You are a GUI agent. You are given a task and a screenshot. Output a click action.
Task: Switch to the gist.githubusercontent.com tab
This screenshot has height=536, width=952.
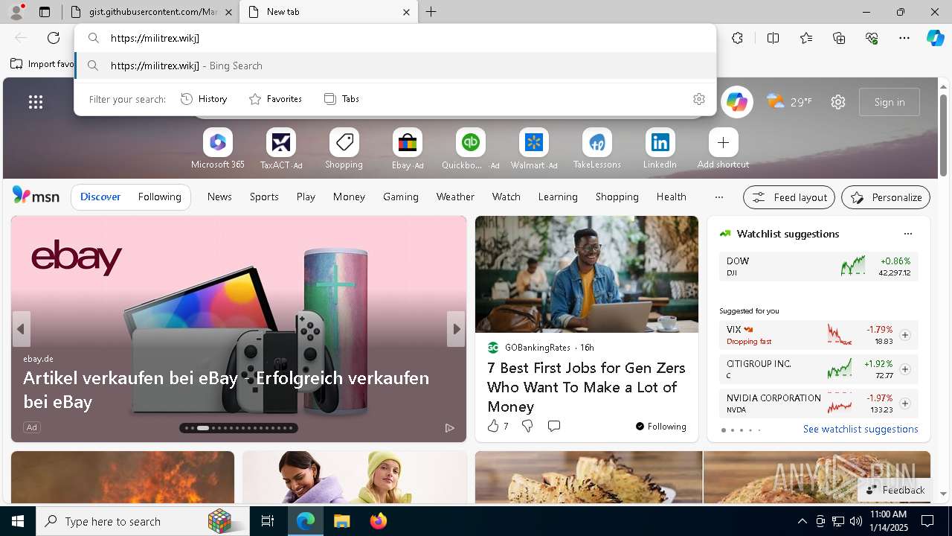[150, 12]
